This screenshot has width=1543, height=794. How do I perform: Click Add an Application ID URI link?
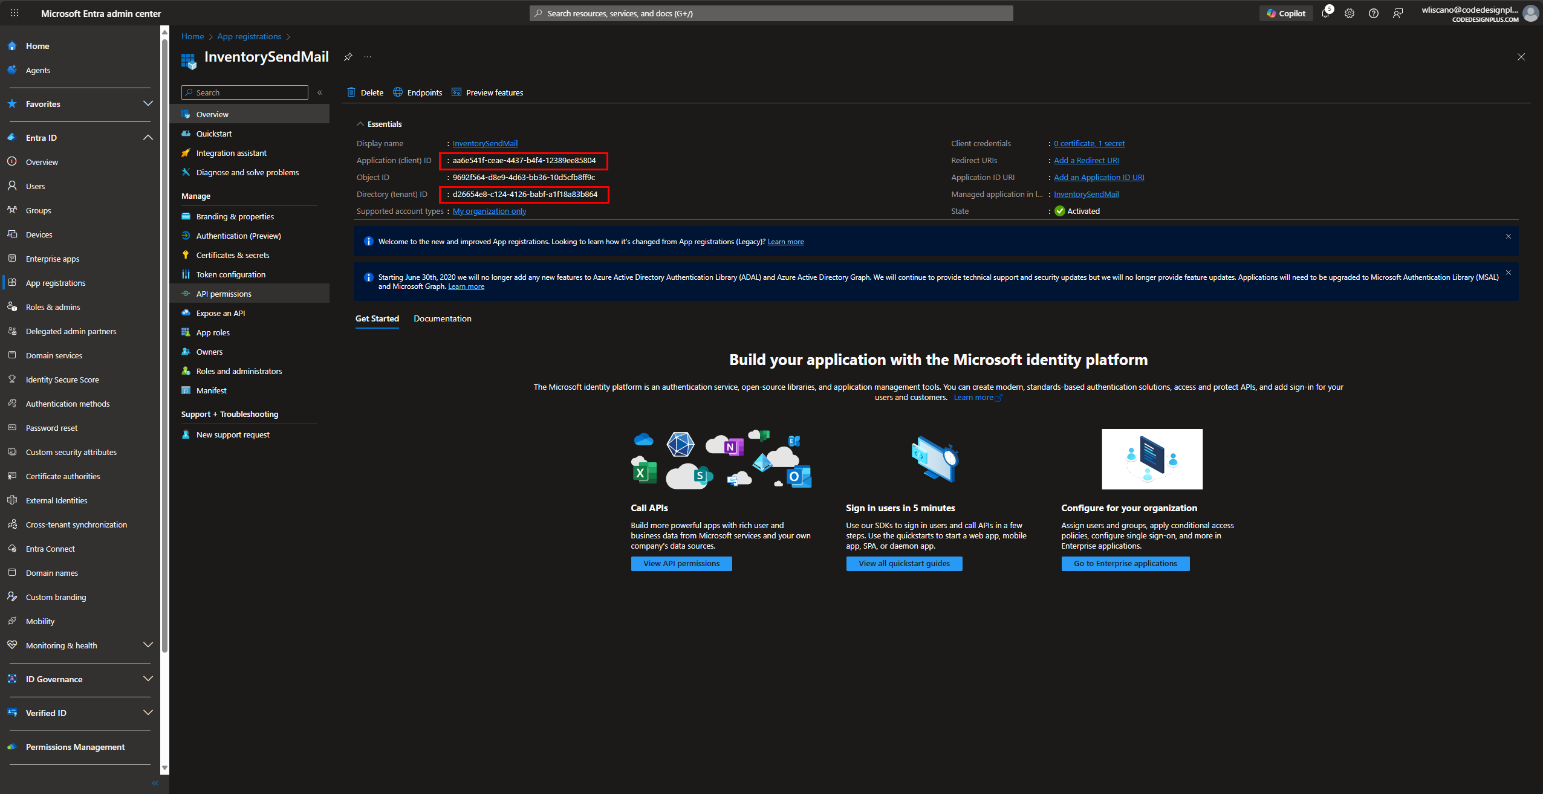1099,177
